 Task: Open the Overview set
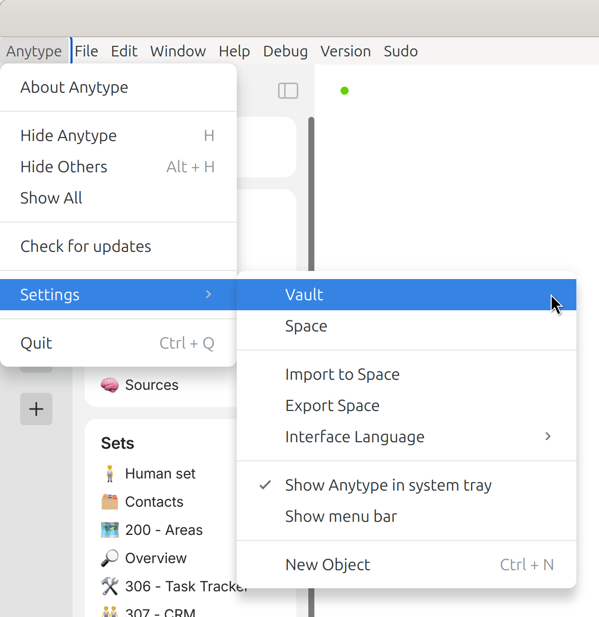click(x=156, y=558)
